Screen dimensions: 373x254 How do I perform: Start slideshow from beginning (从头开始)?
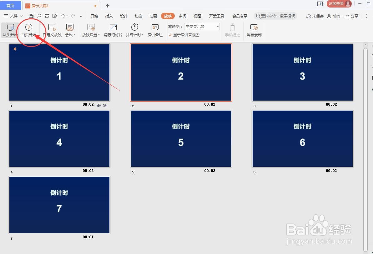pos(10,30)
